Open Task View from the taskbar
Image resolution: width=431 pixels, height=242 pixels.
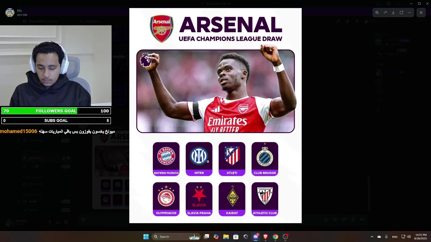click(206, 237)
